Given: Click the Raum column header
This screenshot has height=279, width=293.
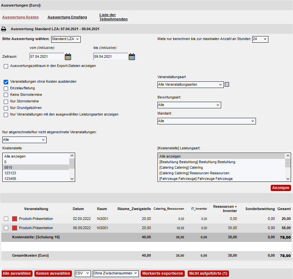Looking at the screenshot, I should coord(102,209).
